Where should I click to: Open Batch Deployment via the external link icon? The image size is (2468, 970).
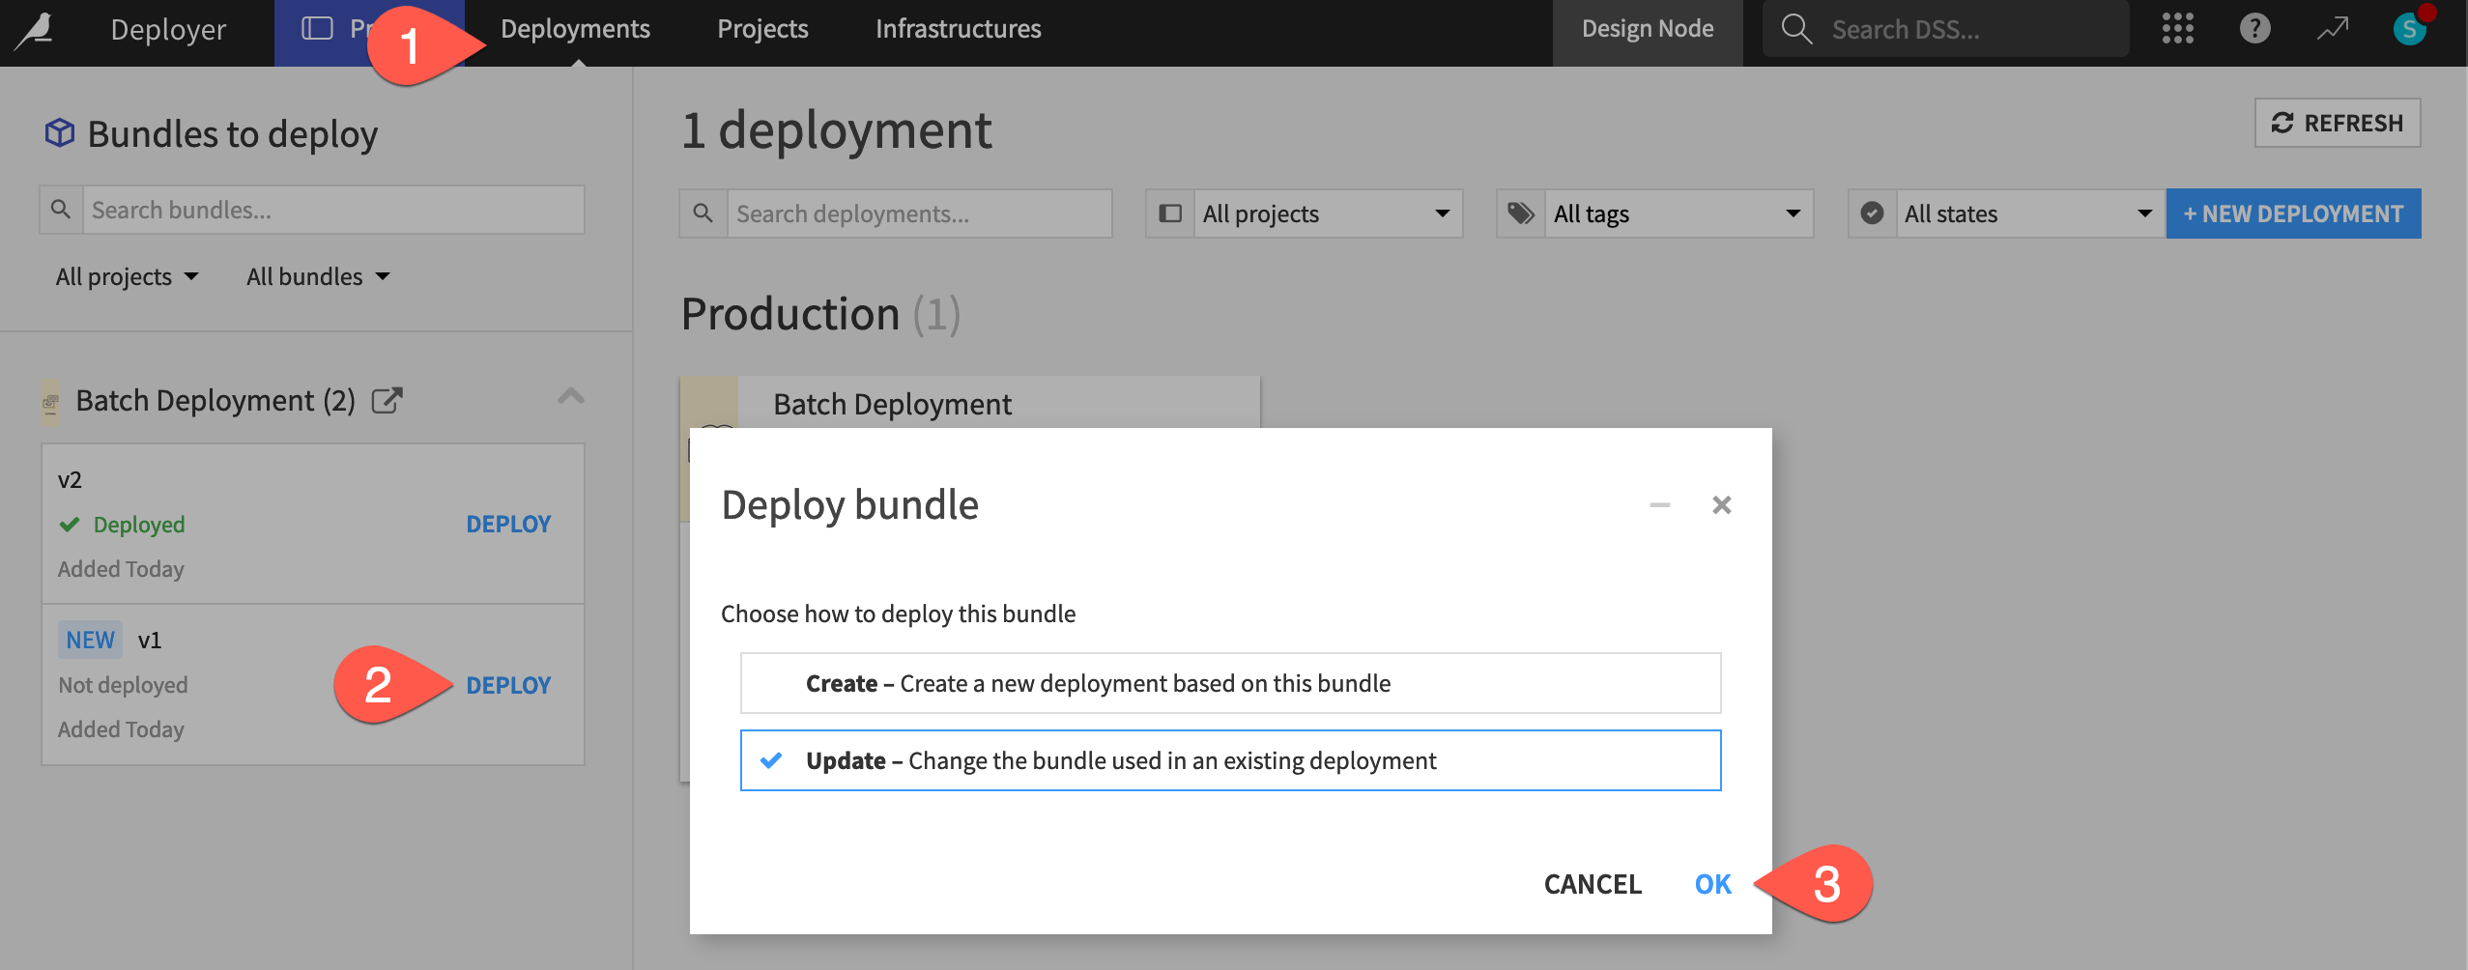[387, 400]
